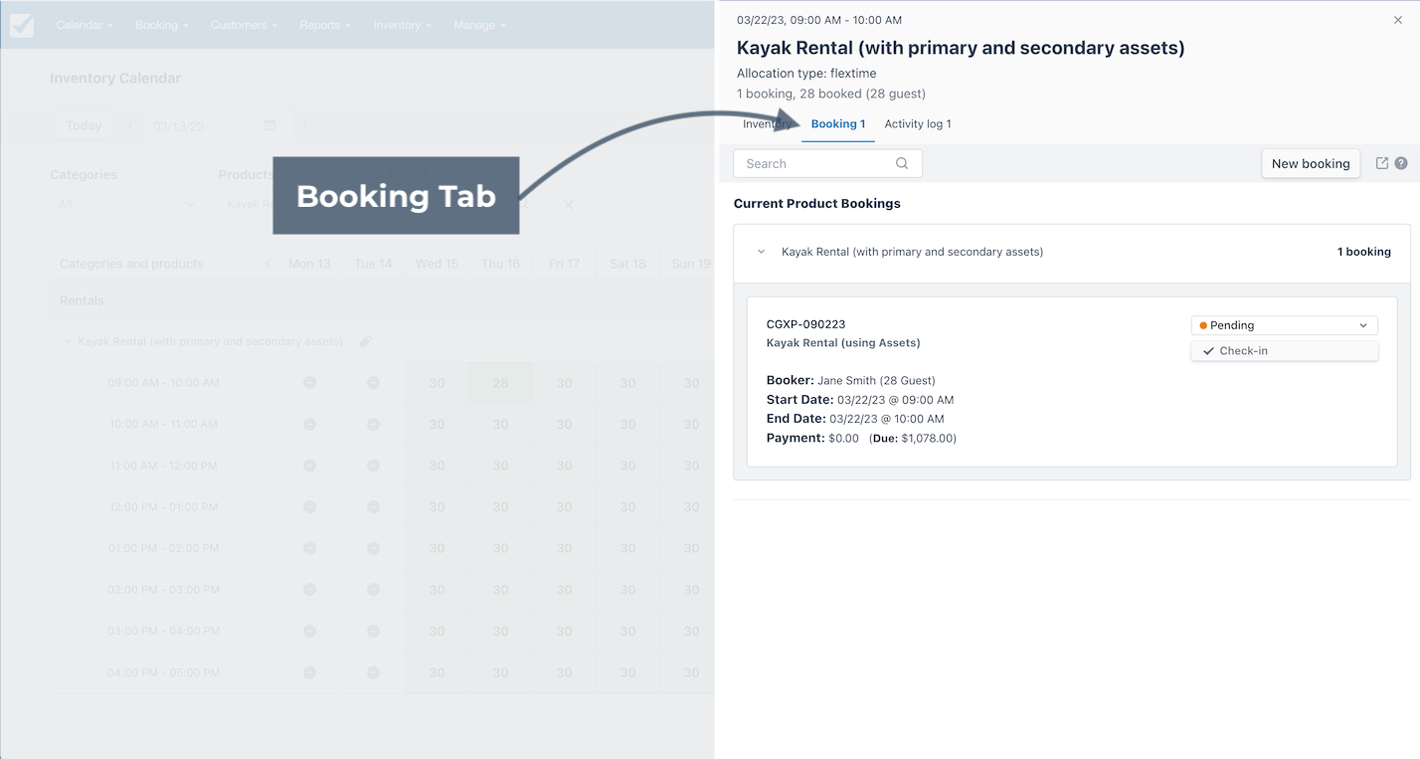Open the Booking menu in the top bar
Screen dimensions: 1420x759
coord(162,25)
